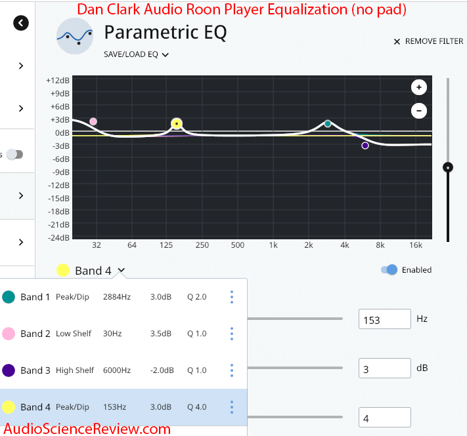
Task: Expand the second sidebar chevron item
Action: coord(21,108)
